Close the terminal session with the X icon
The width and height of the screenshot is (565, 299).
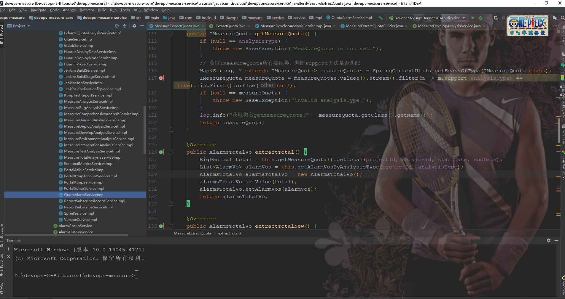pyautogui.click(x=9, y=257)
